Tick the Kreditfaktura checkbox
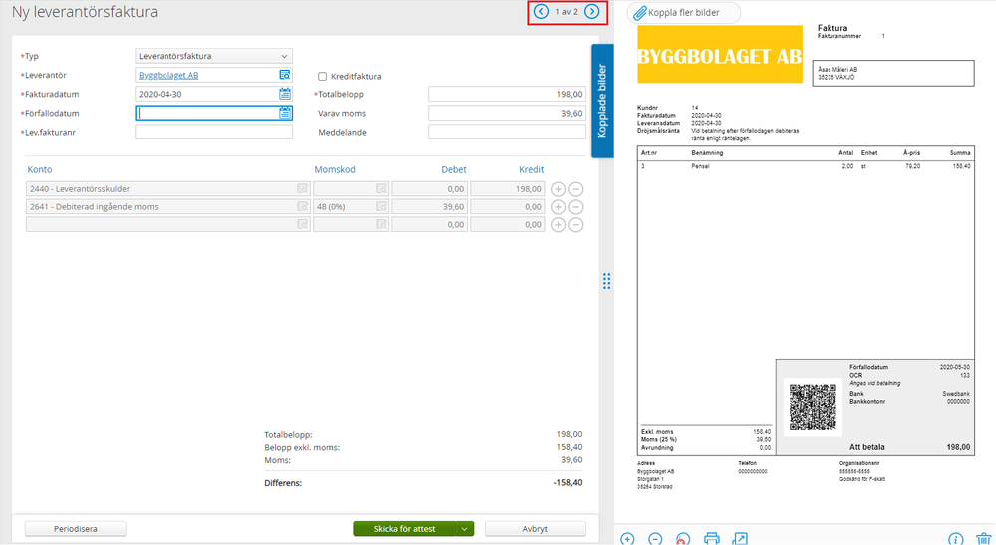Image resolution: width=996 pixels, height=545 pixels. coord(322,76)
